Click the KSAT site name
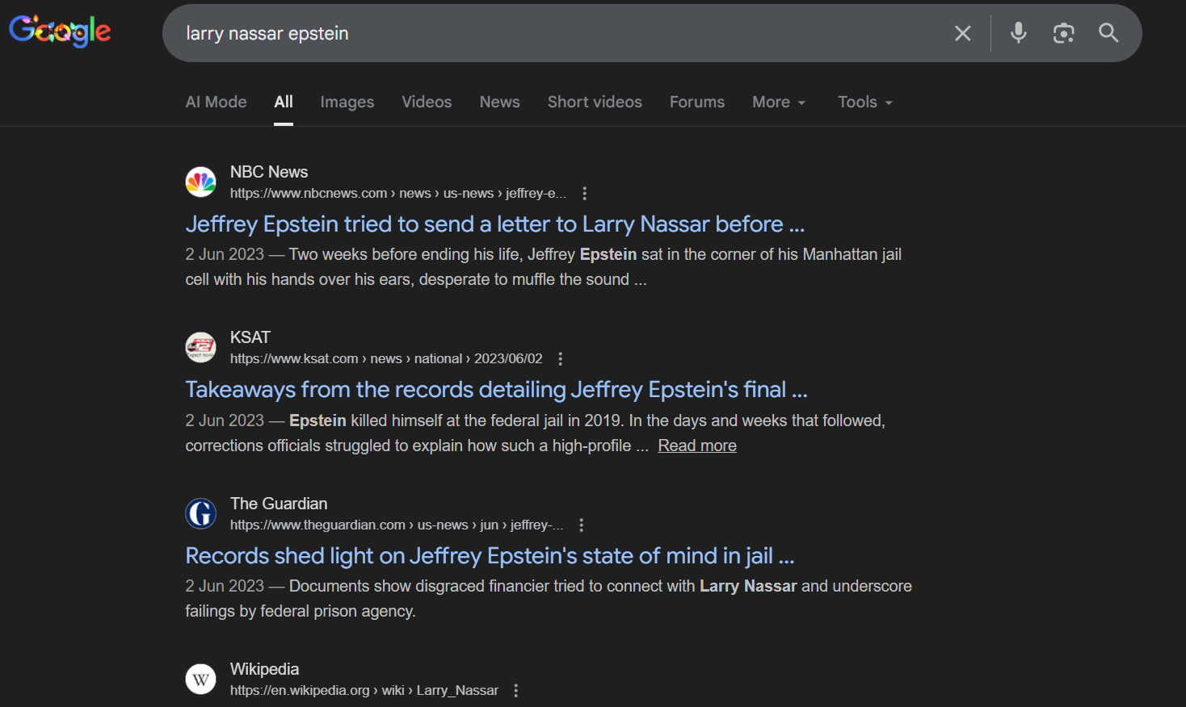 (x=250, y=337)
